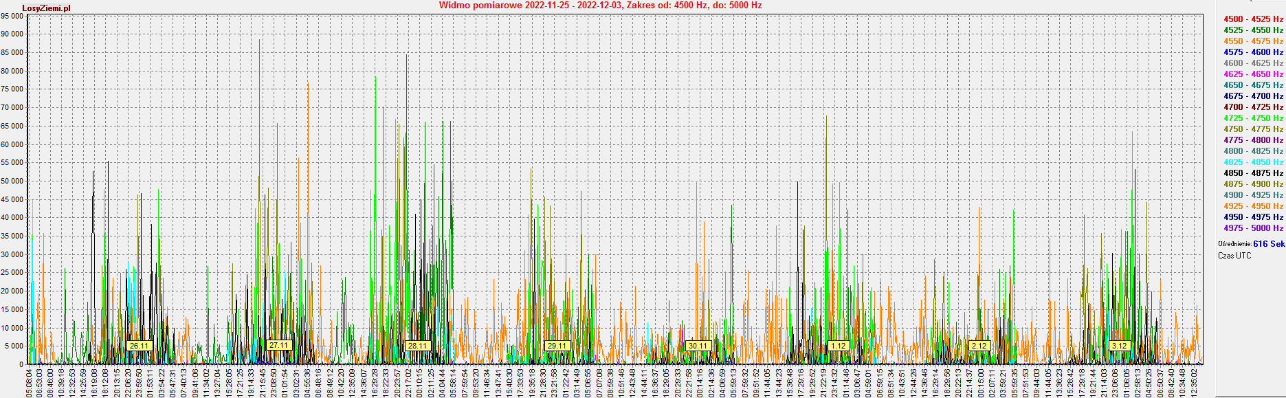Select the 4525 - 4550 Hz legend entry
1286x398 pixels.
pyautogui.click(x=1252, y=30)
